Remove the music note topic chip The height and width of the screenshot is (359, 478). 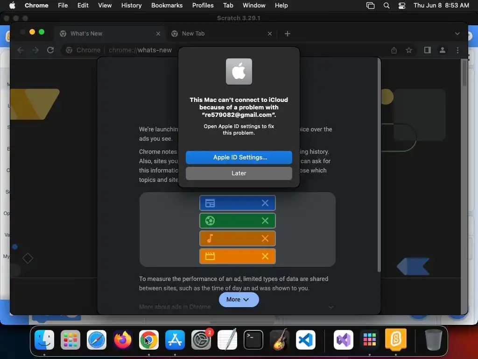265,238
